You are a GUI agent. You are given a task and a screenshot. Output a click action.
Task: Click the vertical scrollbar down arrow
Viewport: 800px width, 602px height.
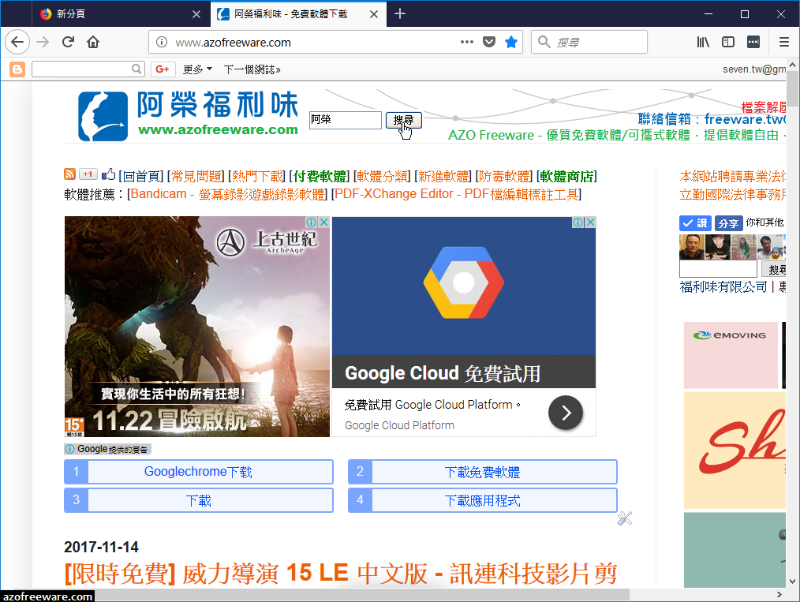pos(792,581)
